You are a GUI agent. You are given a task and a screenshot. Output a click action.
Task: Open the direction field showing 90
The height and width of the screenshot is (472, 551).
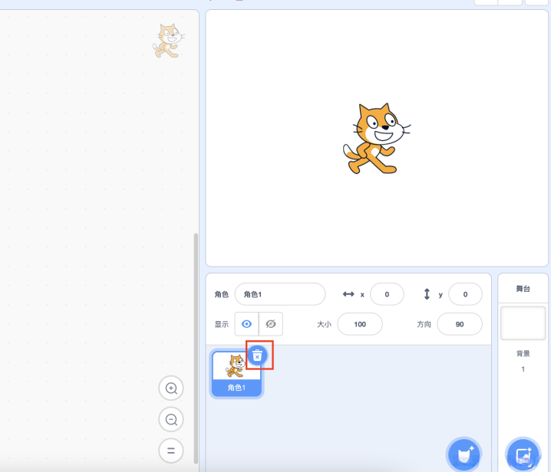click(x=460, y=324)
